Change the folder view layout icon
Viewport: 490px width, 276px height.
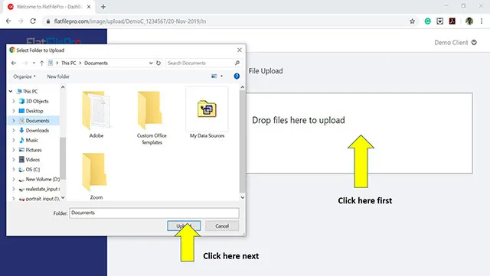tap(214, 76)
